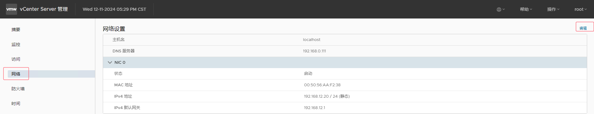Image resolution: width=594 pixels, height=114 pixels.
Task: Open the root user menu
Action: [x=581, y=9]
